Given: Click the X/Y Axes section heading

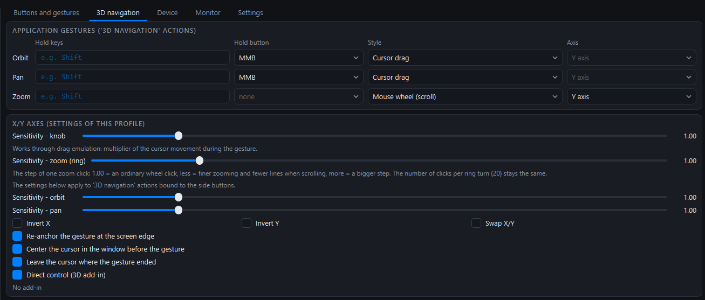Looking at the screenshot, I should 79,124.
